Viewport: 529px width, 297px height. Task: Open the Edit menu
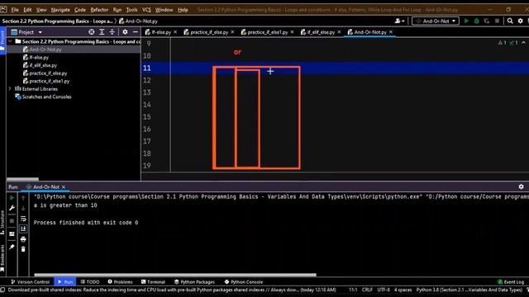click(x=27, y=10)
